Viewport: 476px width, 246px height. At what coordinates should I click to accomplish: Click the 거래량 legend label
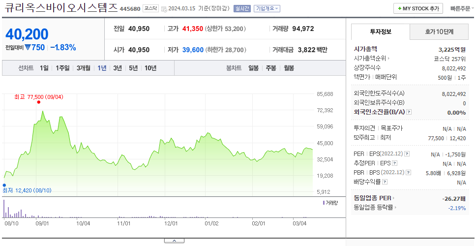331,203
